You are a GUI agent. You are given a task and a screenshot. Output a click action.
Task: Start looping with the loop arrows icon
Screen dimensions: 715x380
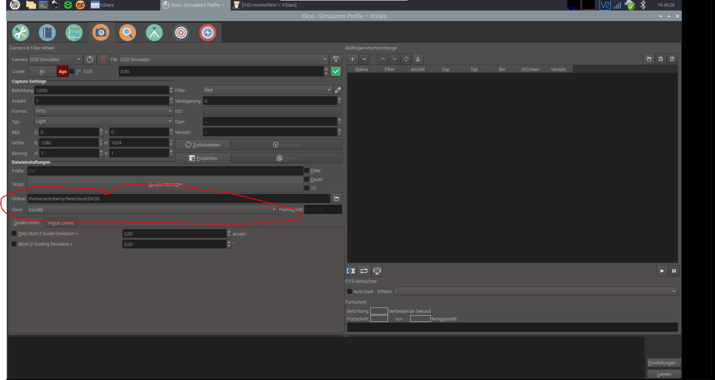coord(364,271)
